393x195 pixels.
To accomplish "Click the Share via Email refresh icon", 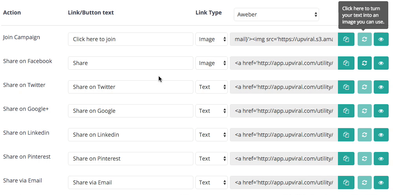I will [x=364, y=182].
